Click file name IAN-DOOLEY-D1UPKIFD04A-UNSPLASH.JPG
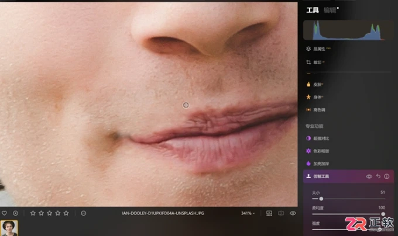This screenshot has height=236, width=398. tap(163, 213)
